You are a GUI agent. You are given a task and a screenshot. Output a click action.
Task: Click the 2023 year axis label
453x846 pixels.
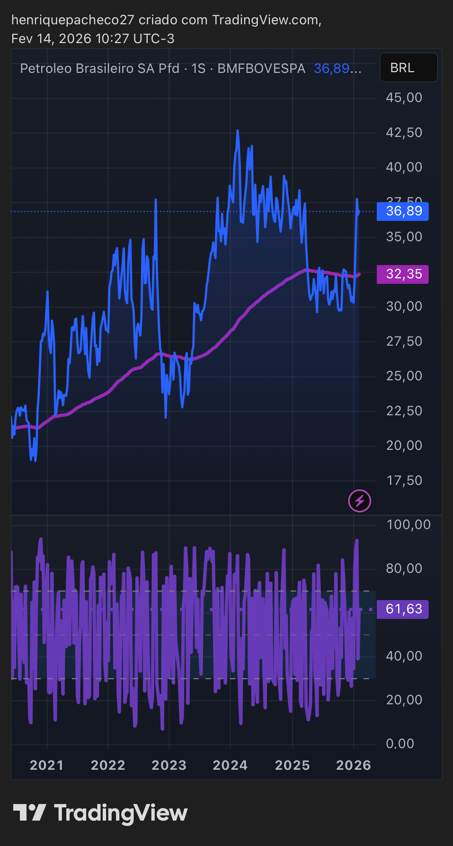point(169,765)
